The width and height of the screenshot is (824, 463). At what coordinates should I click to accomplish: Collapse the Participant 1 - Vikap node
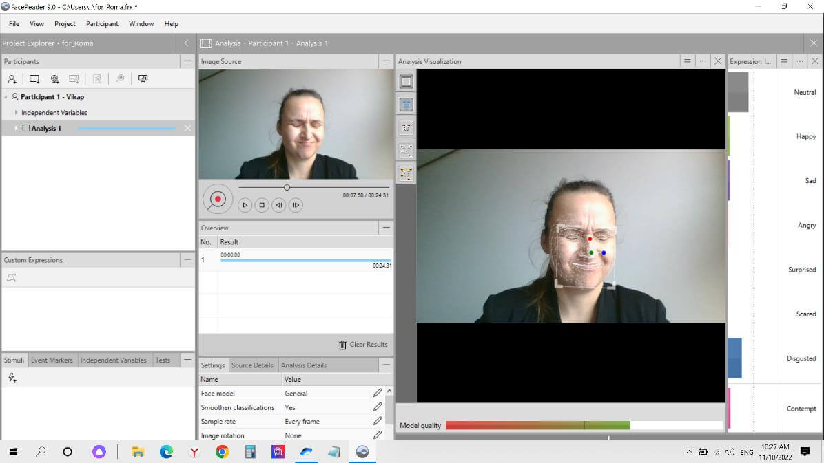tap(6, 97)
